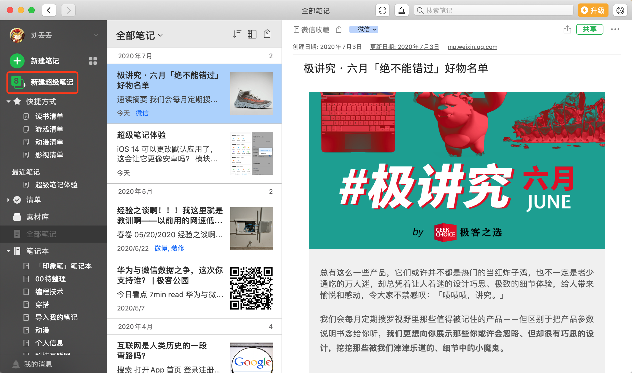Open the 动漫清单 shortcut
Screen dimensions: 632x373
click(49, 142)
